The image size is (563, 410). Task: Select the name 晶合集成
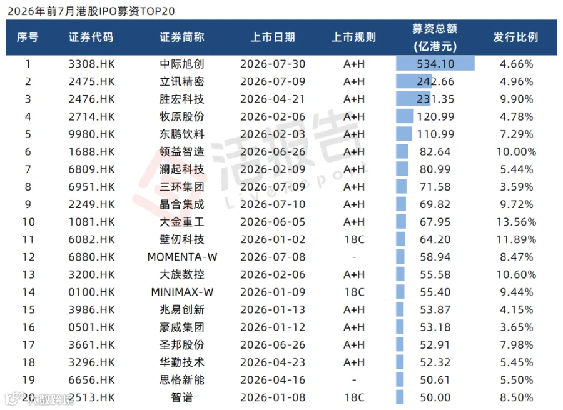[182, 204]
